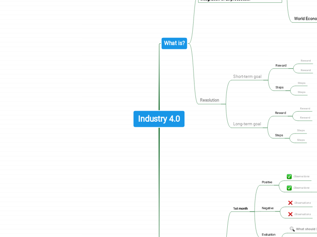Select lower Steps leaf of Short-term goal
Viewport: 317px width, 237px height.
(302, 92)
